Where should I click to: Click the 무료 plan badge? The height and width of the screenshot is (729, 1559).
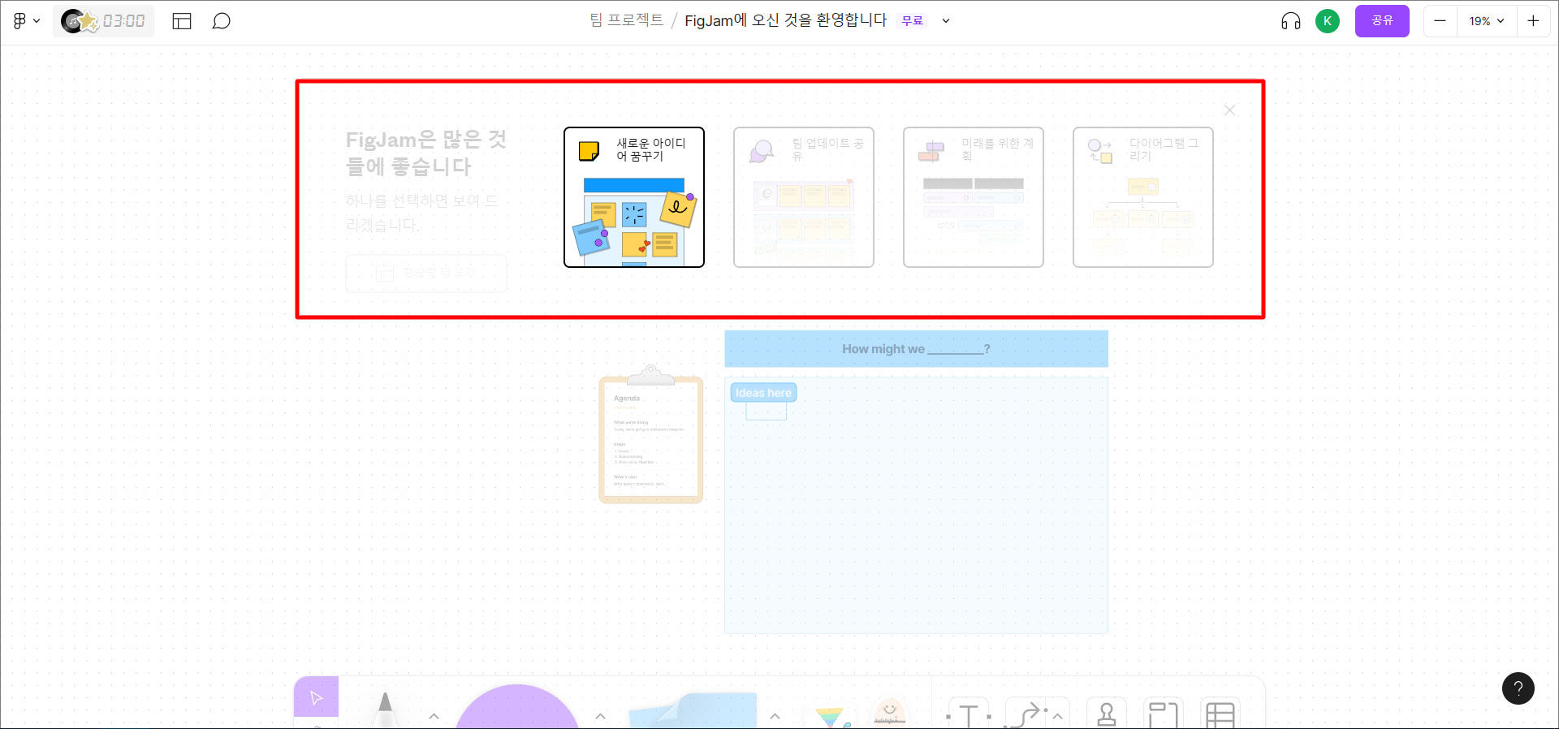[913, 21]
